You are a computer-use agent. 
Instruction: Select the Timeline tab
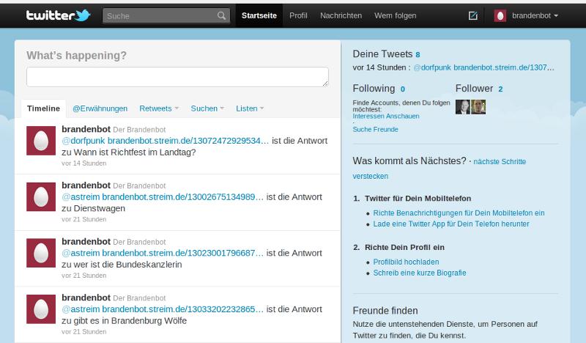[x=43, y=108]
